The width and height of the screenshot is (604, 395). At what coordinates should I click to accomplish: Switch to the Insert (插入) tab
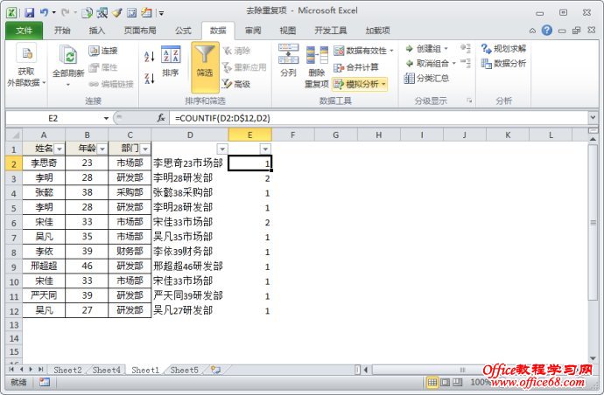(96, 31)
